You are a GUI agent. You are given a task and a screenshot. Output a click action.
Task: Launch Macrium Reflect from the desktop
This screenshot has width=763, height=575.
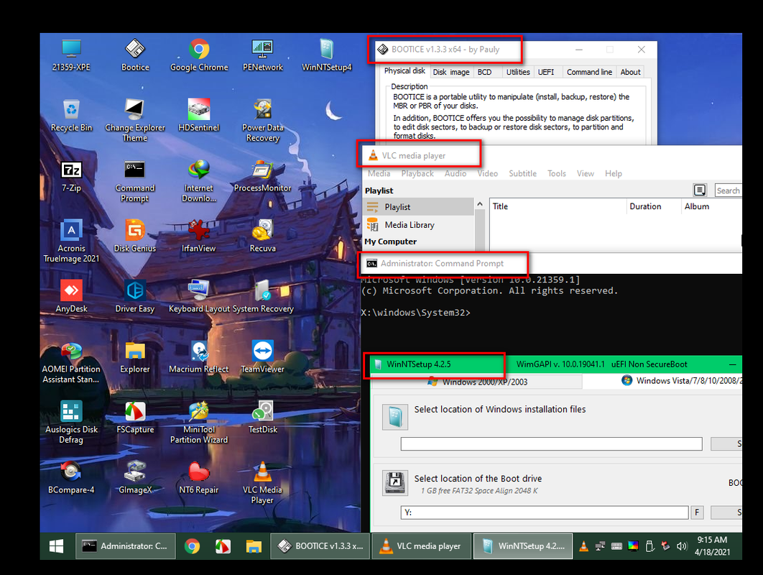[198, 357]
